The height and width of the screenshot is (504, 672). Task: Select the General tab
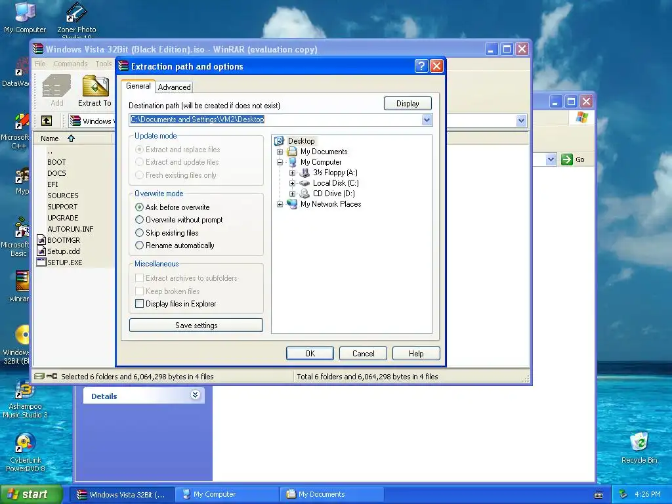pos(138,86)
